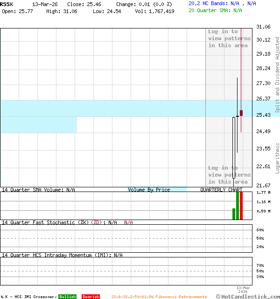Click the upper 'Log in to view patterns' notice
This screenshot has width=280, height=299.
click(229, 38)
